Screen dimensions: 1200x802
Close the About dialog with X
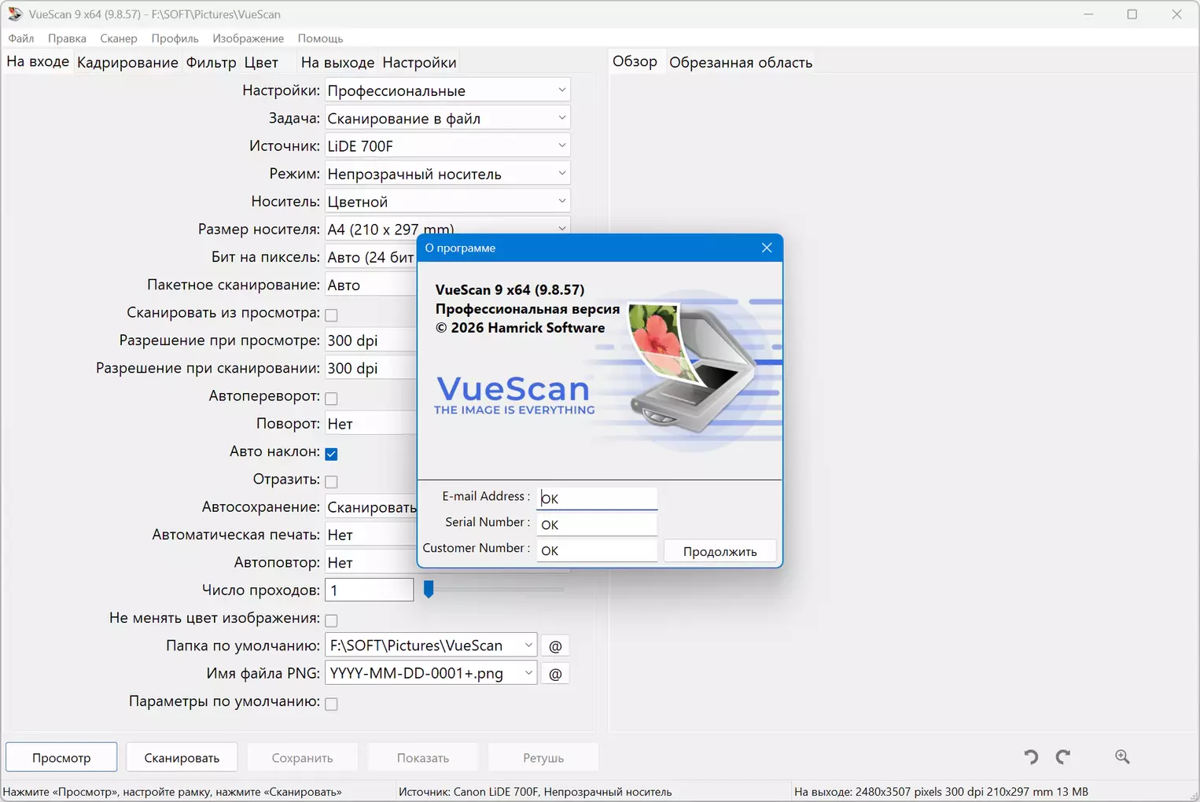click(x=767, y=248)
